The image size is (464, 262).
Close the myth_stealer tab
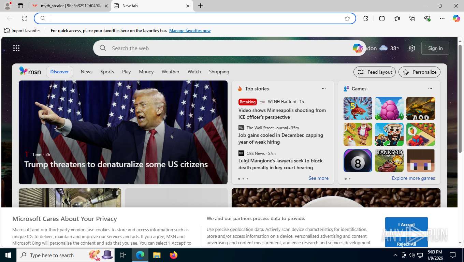106,6
